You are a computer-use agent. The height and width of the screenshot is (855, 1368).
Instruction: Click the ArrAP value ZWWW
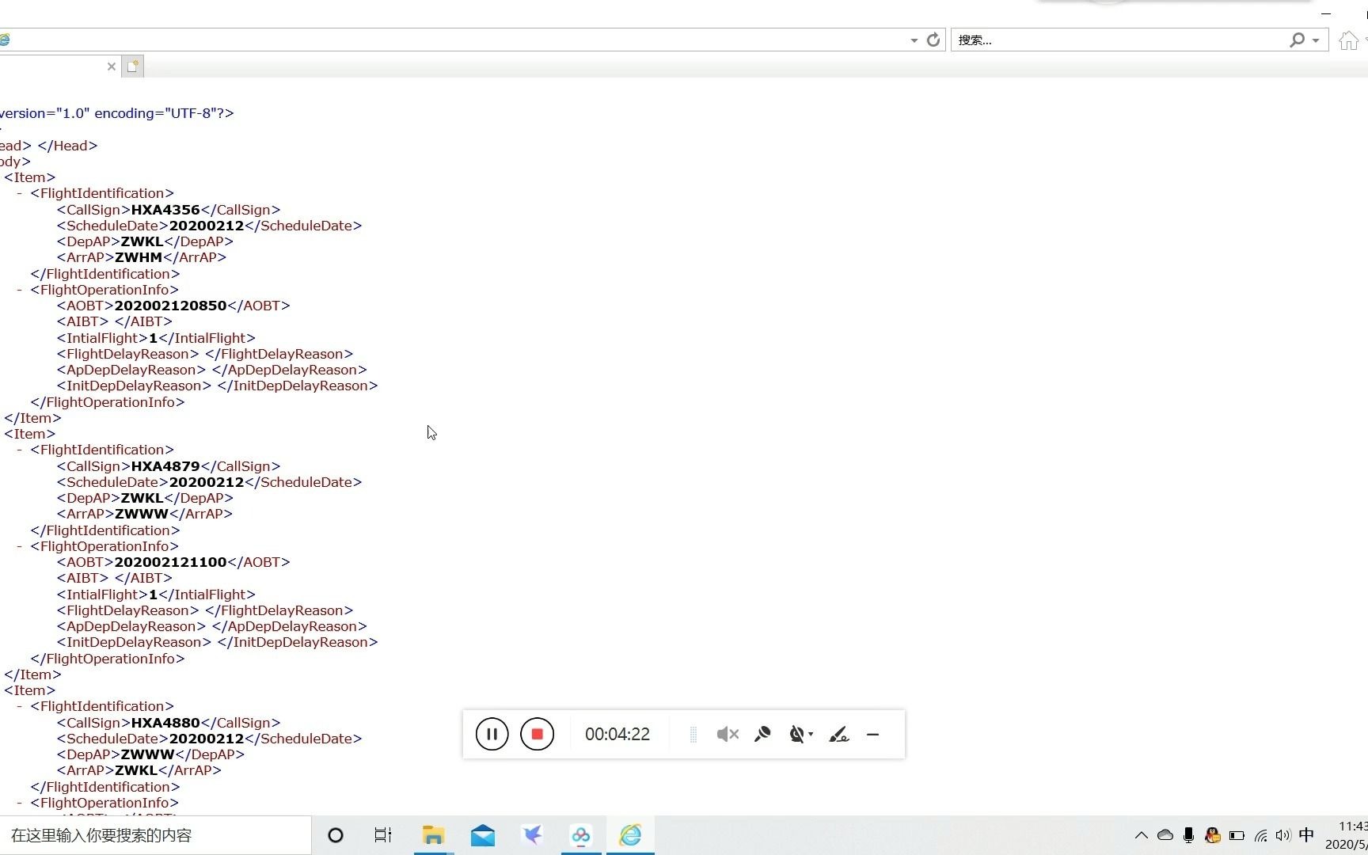(142, 514)
